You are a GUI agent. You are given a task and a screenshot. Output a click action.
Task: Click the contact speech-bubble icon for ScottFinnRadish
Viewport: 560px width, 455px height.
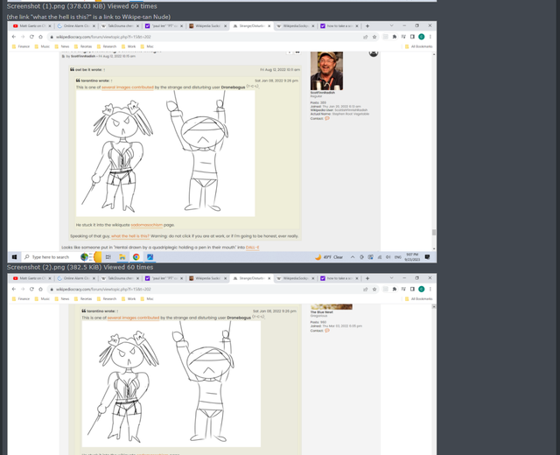tap(327, 118)
